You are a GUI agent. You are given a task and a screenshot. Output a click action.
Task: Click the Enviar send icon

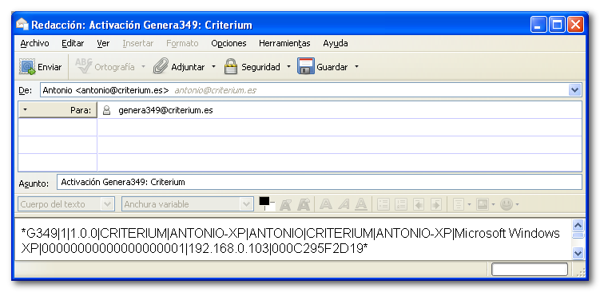click(27, 66)
